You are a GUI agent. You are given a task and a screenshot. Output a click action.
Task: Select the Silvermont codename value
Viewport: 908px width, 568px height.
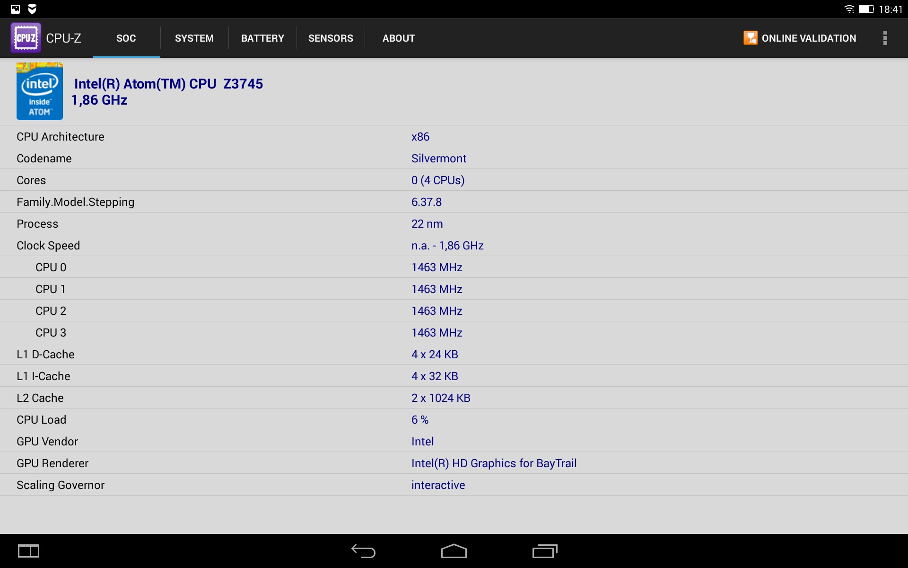click(x=439, y=159)
